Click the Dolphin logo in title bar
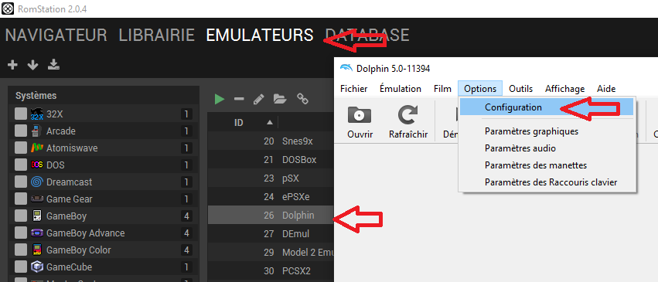Screen dimensions: 658x282 point(346,68)
